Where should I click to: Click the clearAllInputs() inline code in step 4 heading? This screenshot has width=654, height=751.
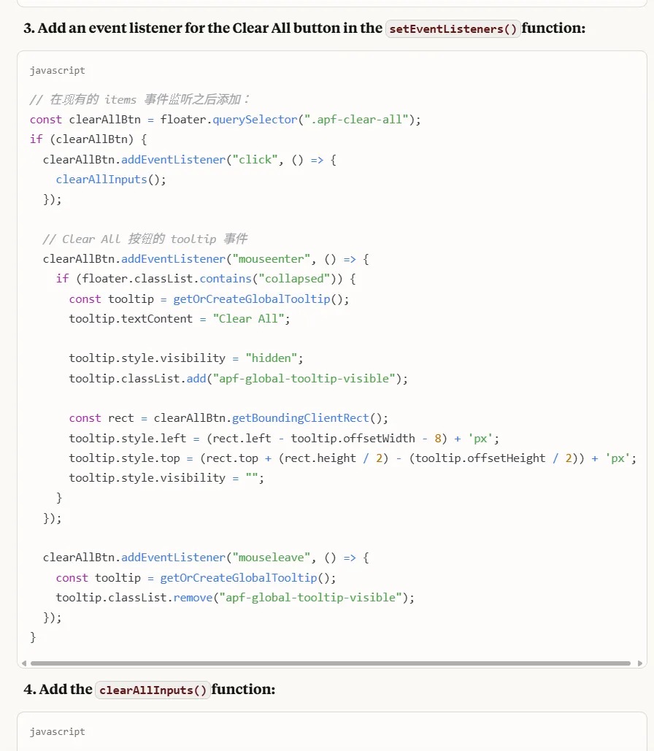(x=153, y=690)
